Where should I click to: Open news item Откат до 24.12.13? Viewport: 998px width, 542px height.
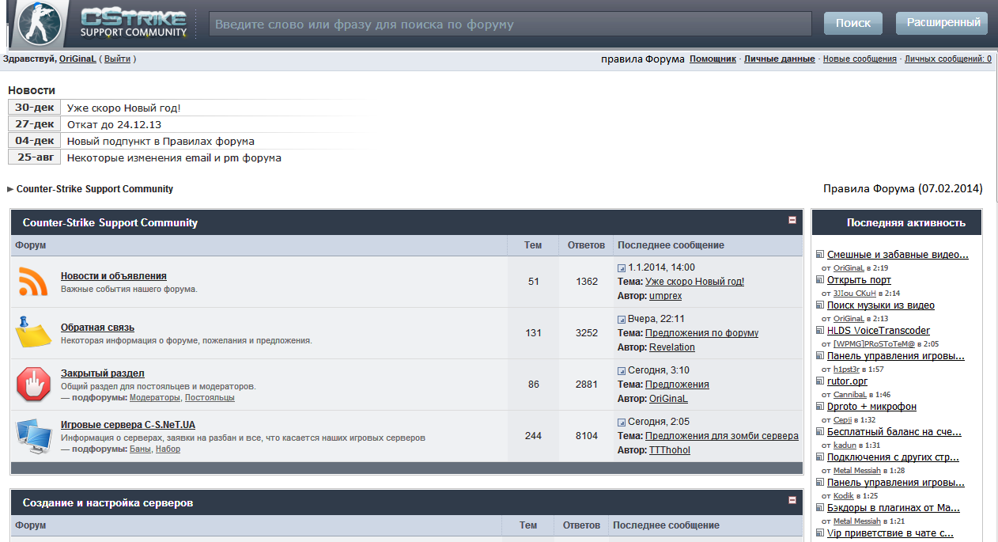pos(114,124)
